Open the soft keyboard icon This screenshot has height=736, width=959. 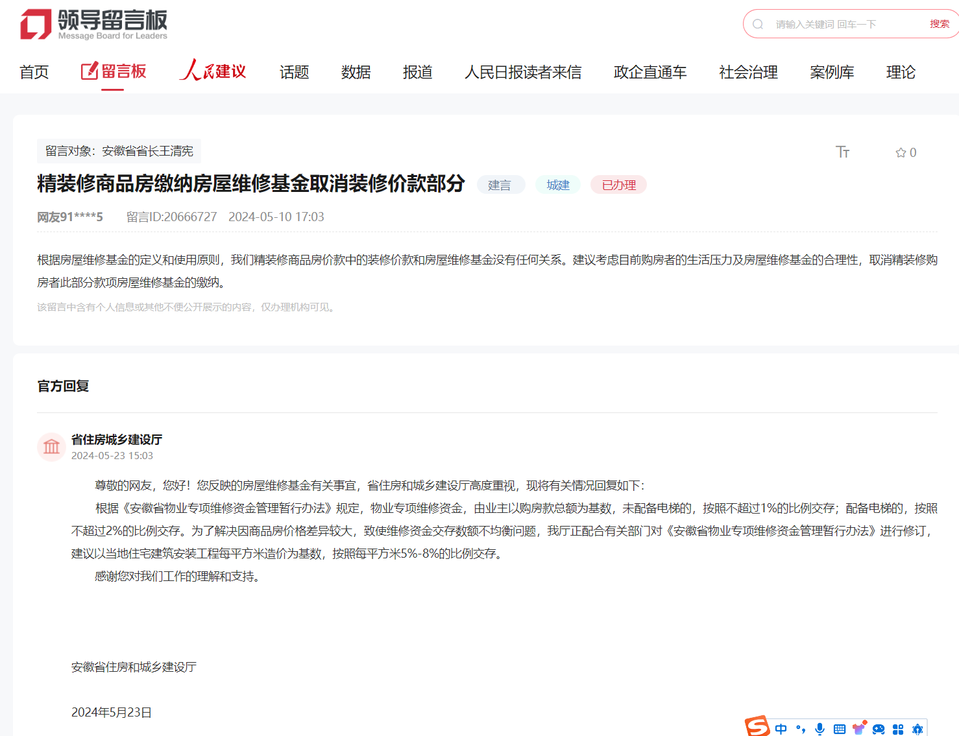pos(840,729)
